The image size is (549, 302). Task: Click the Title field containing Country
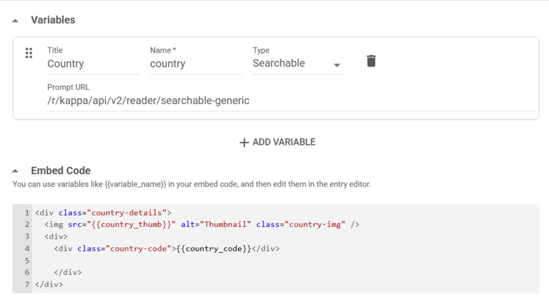92,64
